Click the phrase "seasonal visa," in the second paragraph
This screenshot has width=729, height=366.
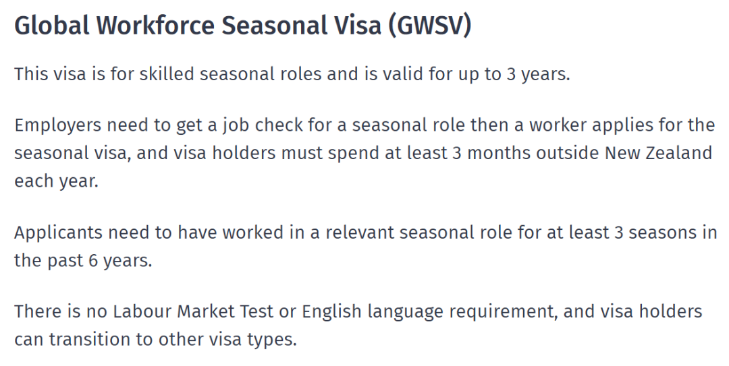(x=70, y=153)
